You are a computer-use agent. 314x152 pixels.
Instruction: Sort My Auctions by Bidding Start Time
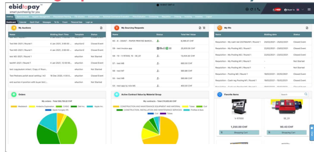[x=59, y=34]
